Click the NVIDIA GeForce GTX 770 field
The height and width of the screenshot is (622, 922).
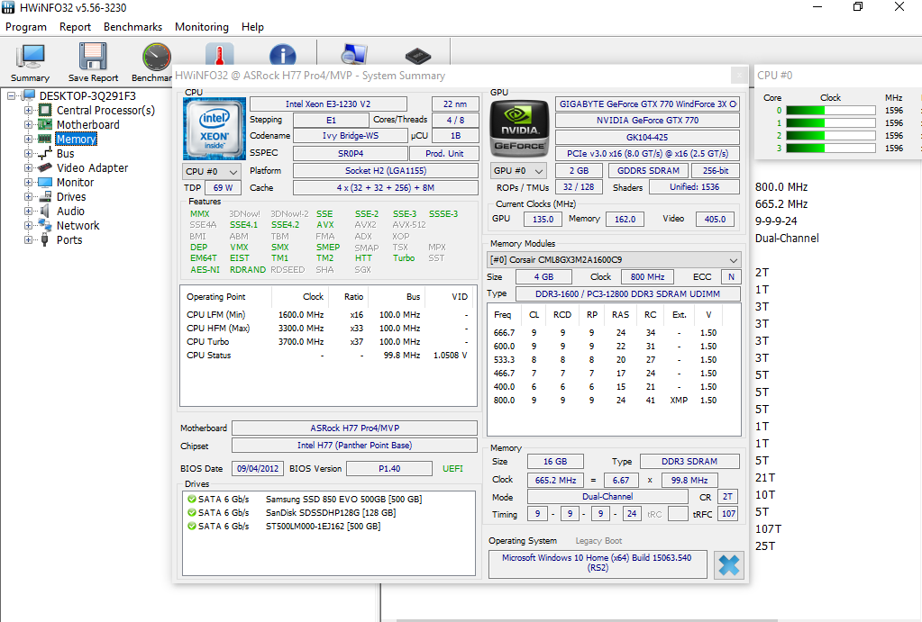(647, 121)
